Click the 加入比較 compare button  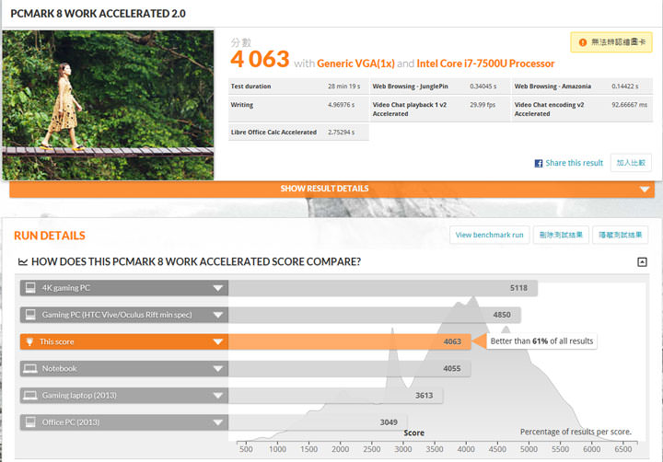(631, 163)
